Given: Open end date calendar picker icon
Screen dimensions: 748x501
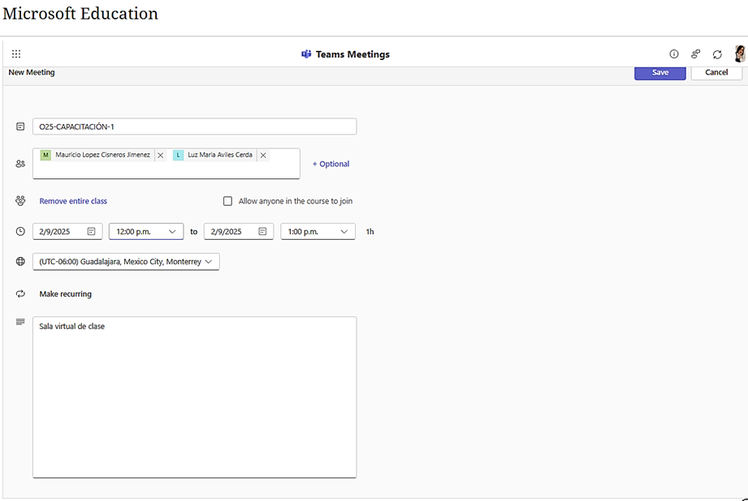Looking at the screenshot, I should click(262, 232).
